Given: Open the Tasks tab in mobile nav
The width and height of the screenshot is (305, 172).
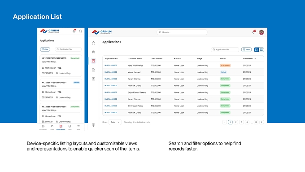Looking at the screenshot, I should (70, 128).
